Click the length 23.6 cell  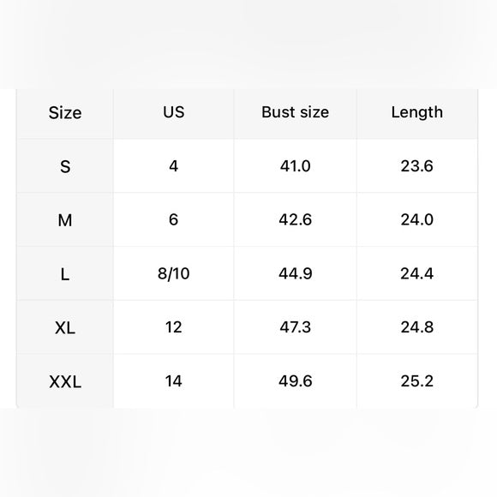[416, 165]
